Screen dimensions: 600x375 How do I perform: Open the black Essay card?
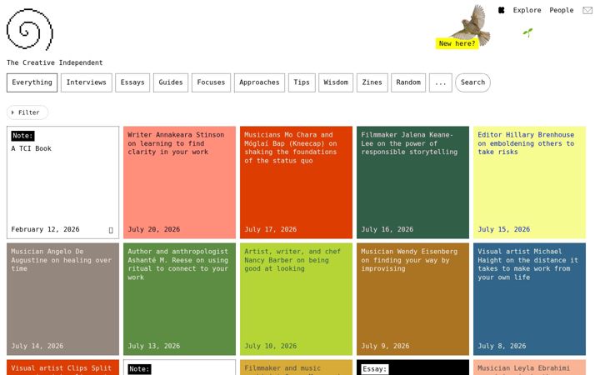(x=412, y=367)
